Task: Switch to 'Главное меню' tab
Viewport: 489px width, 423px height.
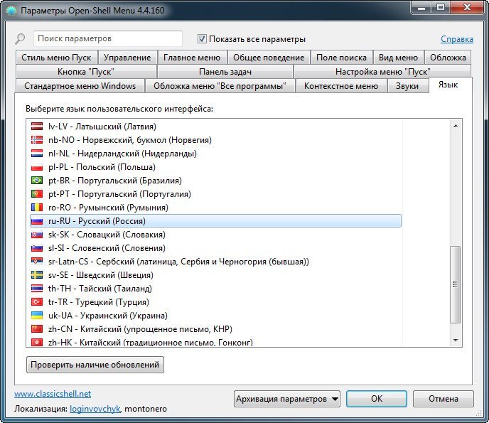Action: [192, 58]
